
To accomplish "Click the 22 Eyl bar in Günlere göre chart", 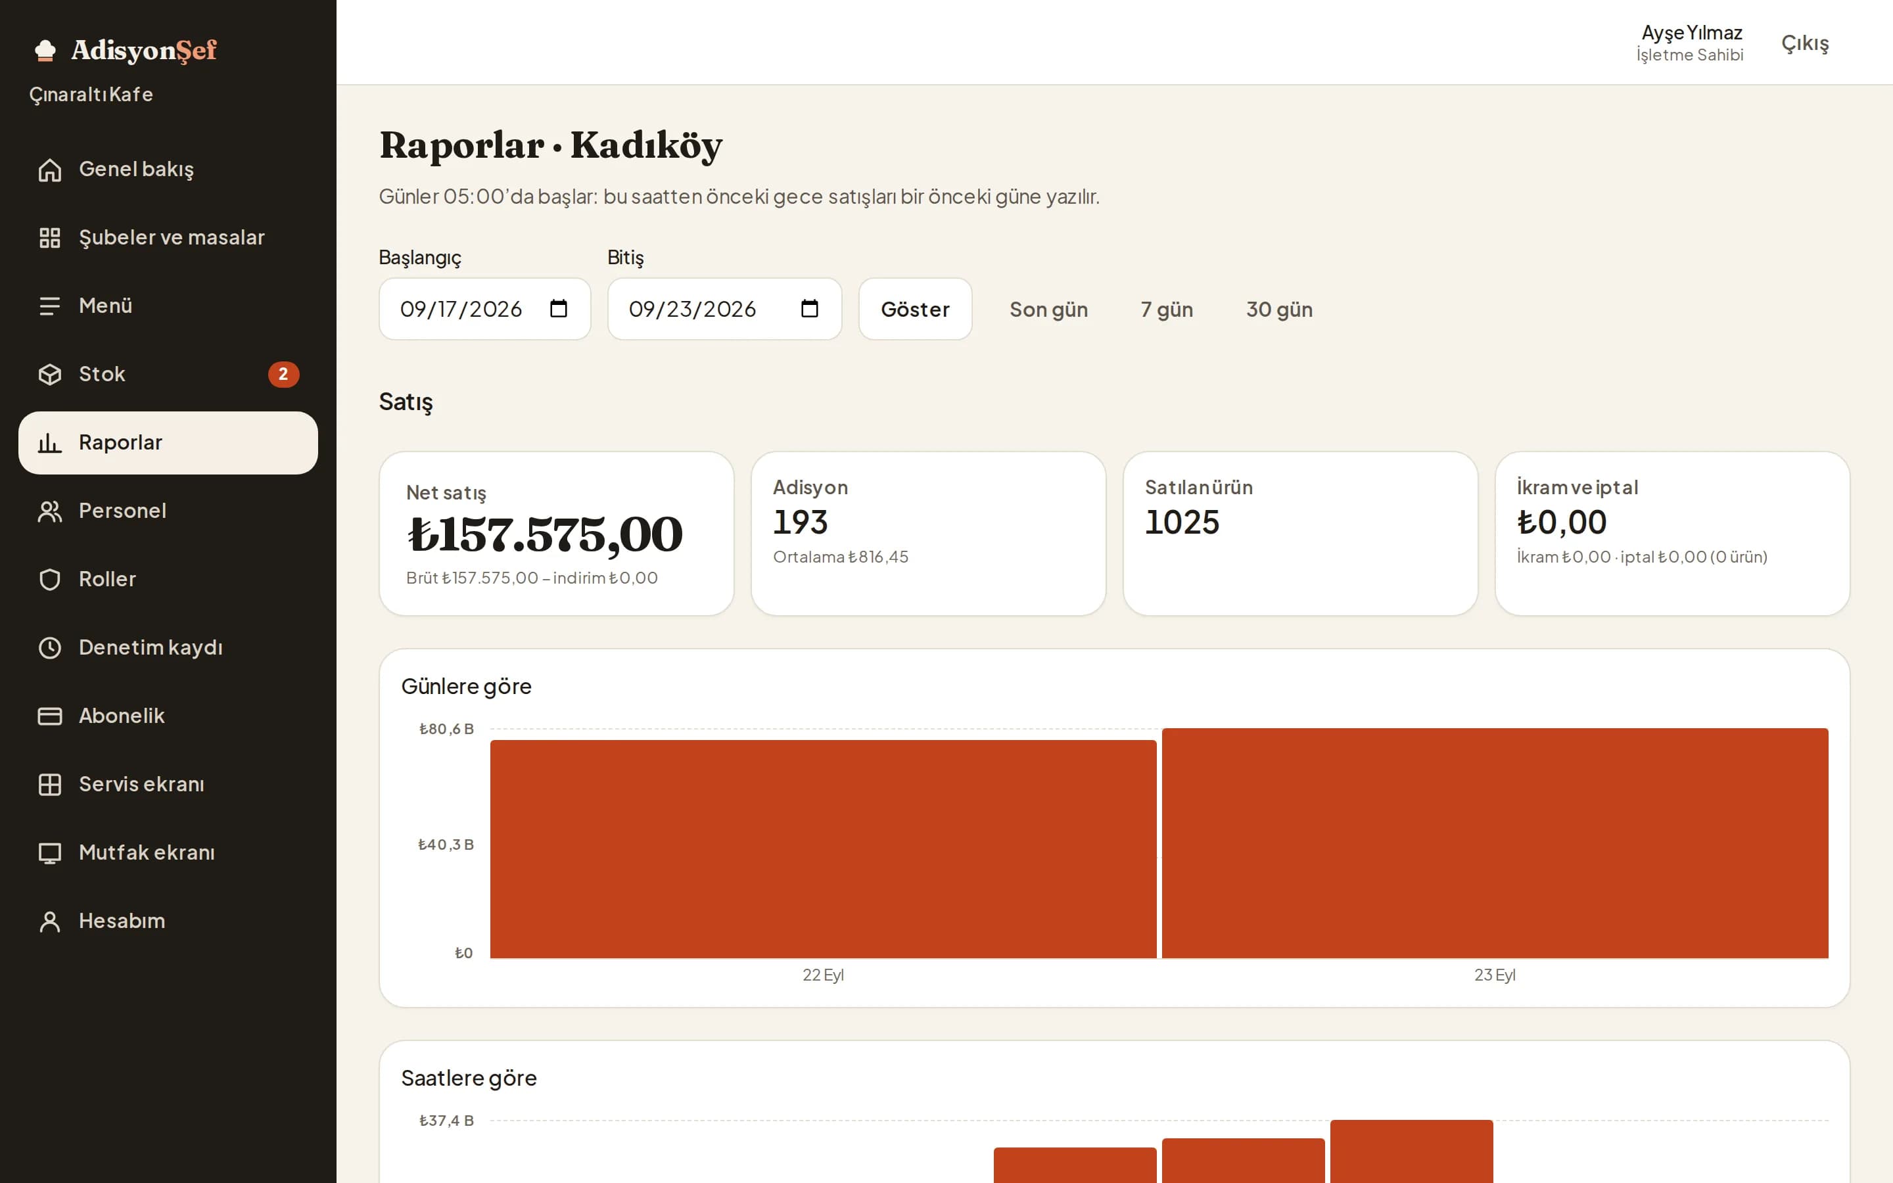I will click(x=823, y=849).
